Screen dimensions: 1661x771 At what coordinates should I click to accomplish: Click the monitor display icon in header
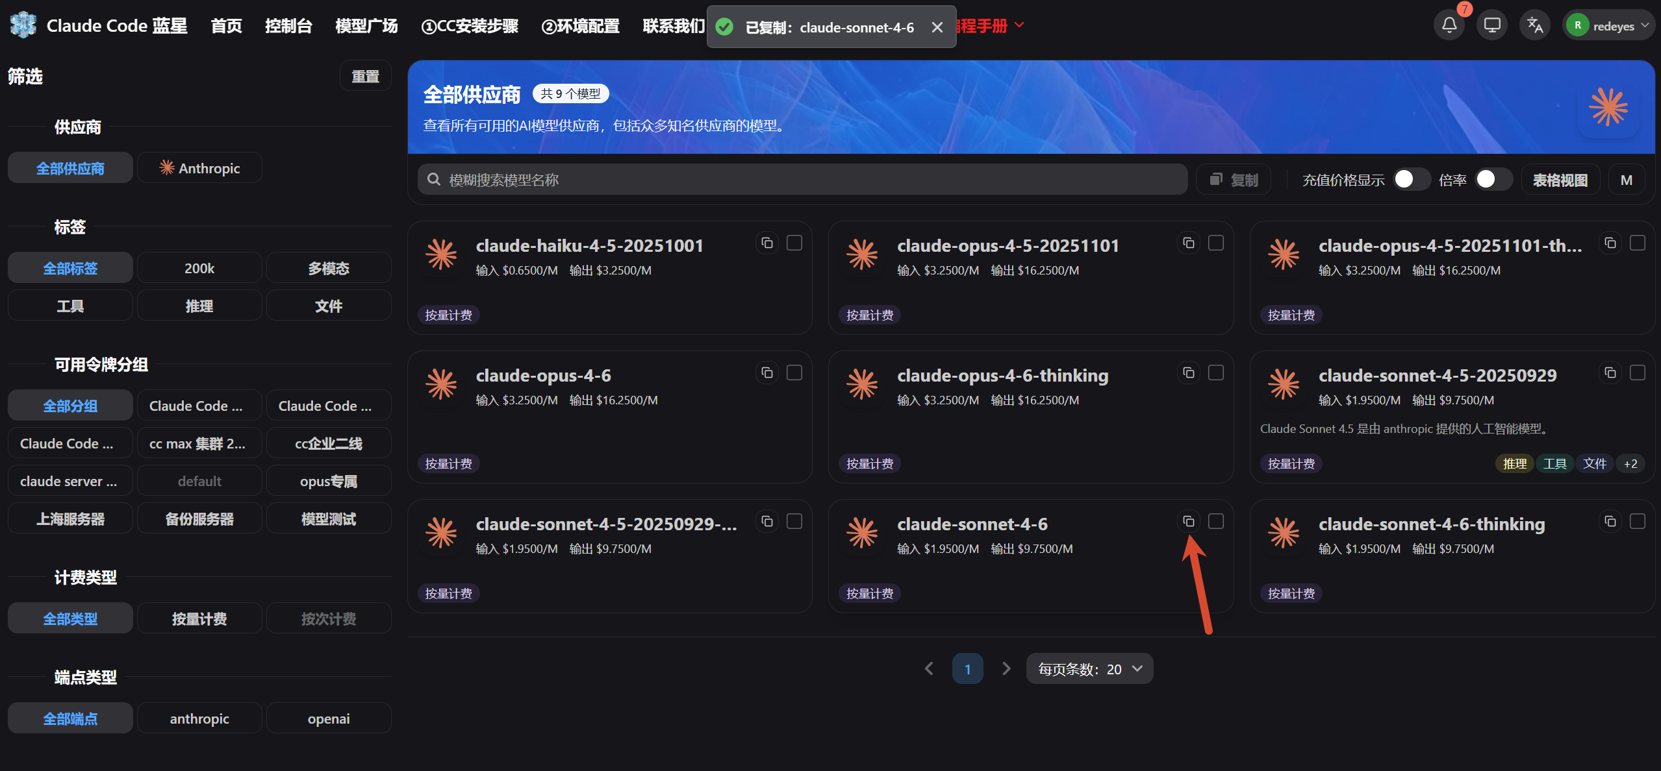[1492, 26]
